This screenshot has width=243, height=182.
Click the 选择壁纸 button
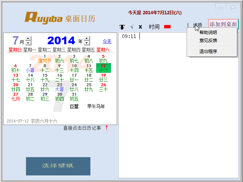[58, 166]
